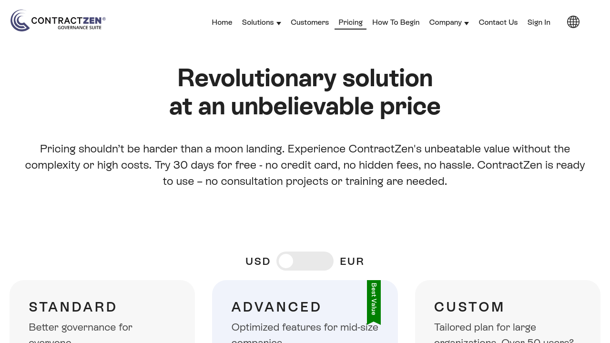Select the Custom plan card heading

469,307
